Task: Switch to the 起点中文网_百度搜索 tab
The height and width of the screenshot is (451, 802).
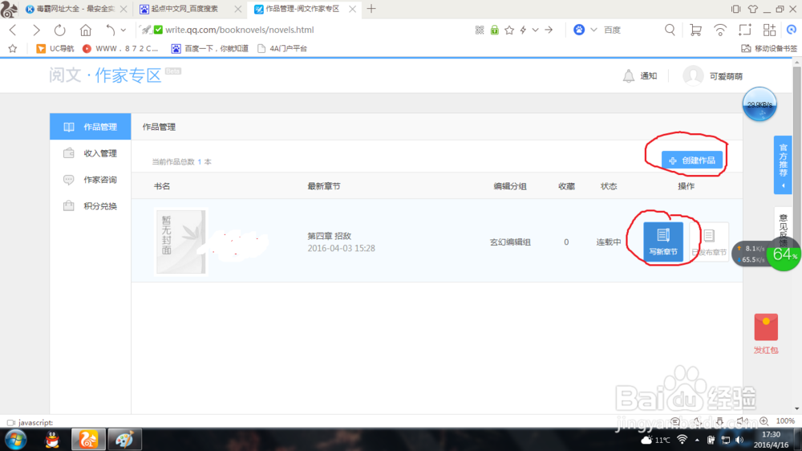Action: coord(185,9)
